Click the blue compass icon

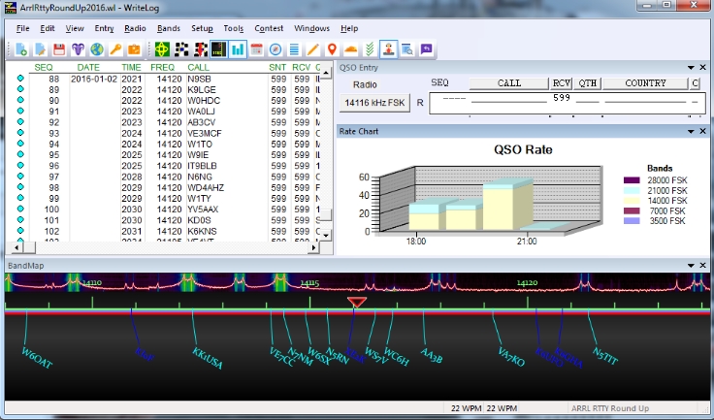coord(276,49)
